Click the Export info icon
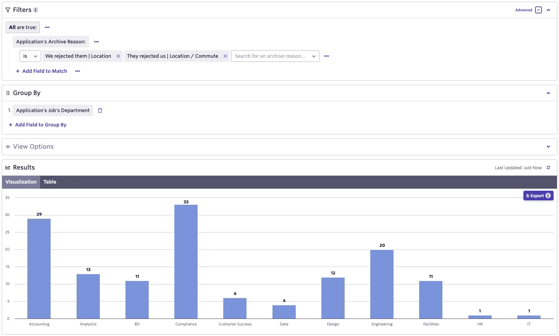Viewport: 559px width, 336px height. (548, 196)
